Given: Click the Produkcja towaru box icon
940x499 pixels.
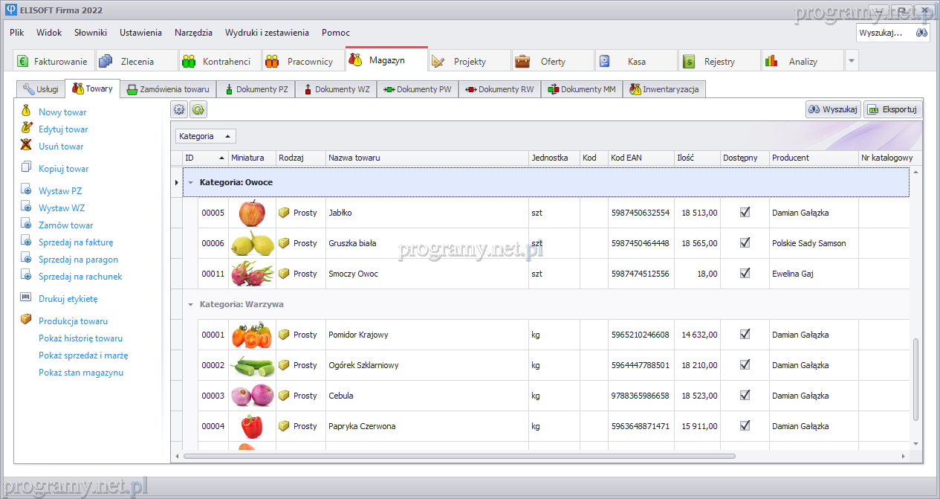Looking at the screenshot, I should pos(26,321).
